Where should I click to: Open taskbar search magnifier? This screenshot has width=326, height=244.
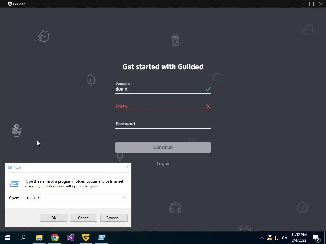tap(23, 238)
